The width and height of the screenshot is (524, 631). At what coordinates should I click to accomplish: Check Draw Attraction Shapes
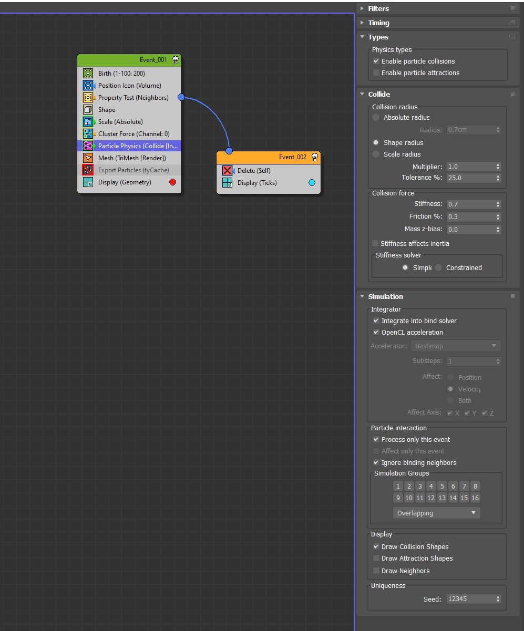(x=376, y=558)
